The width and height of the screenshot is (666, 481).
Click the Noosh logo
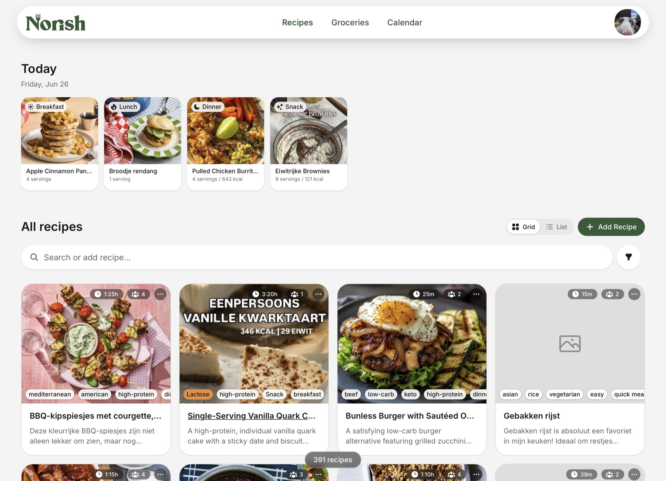tap(55, 23)
